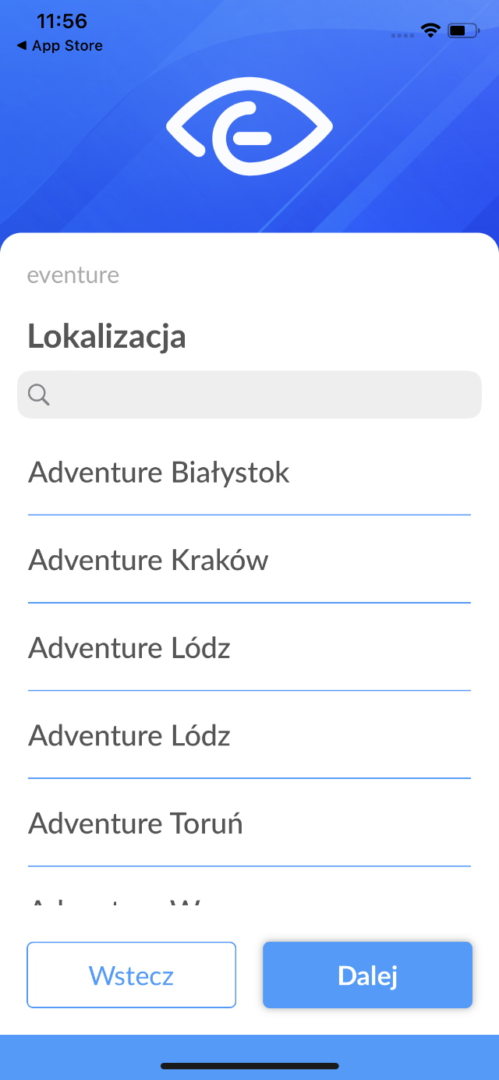Tap the small eventure label text
The height and width of the screenshot is (1080, 499).
pyautogui.click(x=73, y=275)
